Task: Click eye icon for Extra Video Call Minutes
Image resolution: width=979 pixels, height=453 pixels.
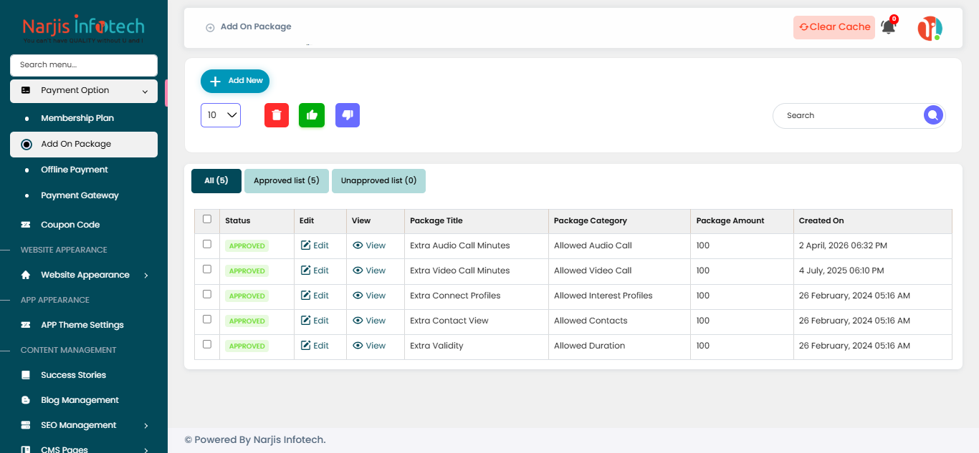Action: [x=358, y=271]
